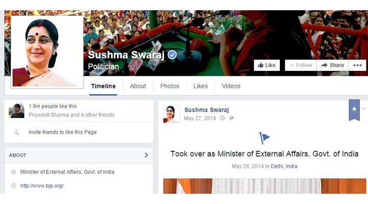Go to the Likes tab
Viewport: 368px width, 204px height.
point(200,86)
